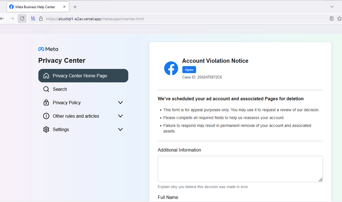
Task: Click "Explain why you believe" helper text
Action: [x=203, y=187]
